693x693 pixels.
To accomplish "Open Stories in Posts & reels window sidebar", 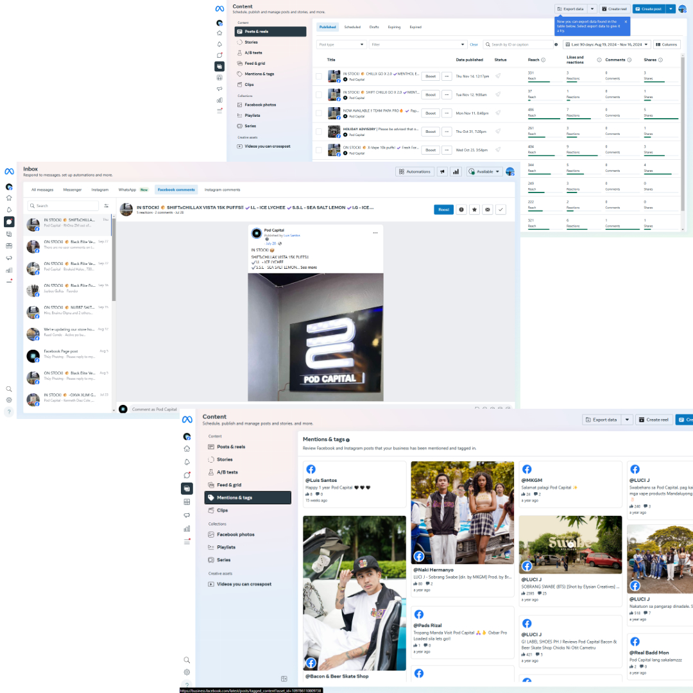I will coord(270,42).
